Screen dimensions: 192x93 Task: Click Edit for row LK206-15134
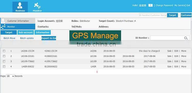pos(176,51)
